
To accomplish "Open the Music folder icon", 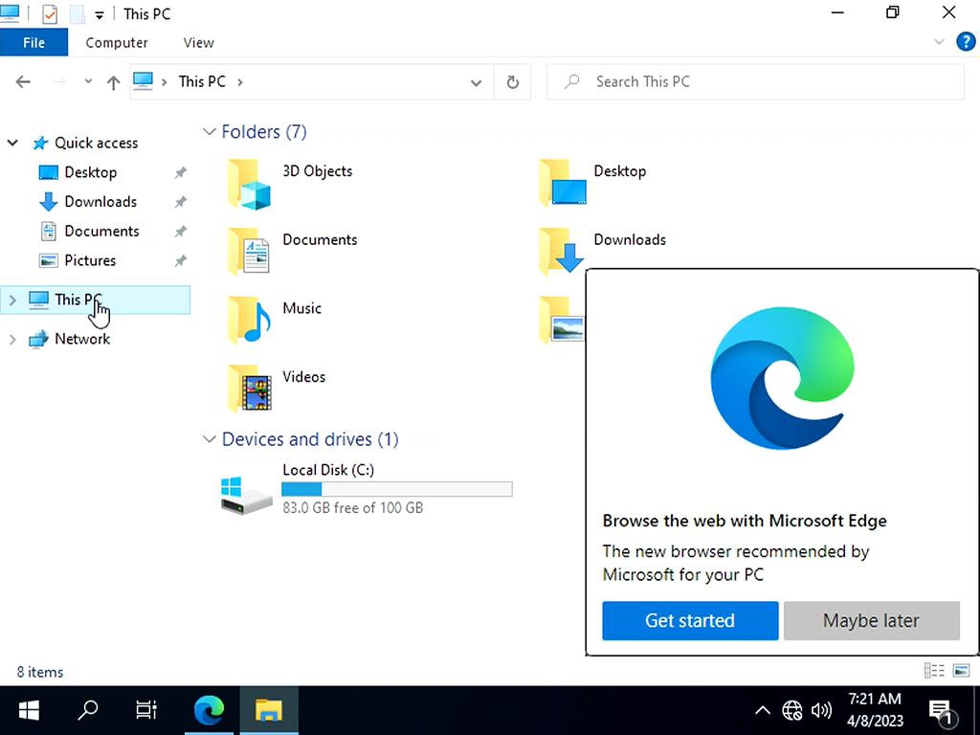I will pos(249,320).
